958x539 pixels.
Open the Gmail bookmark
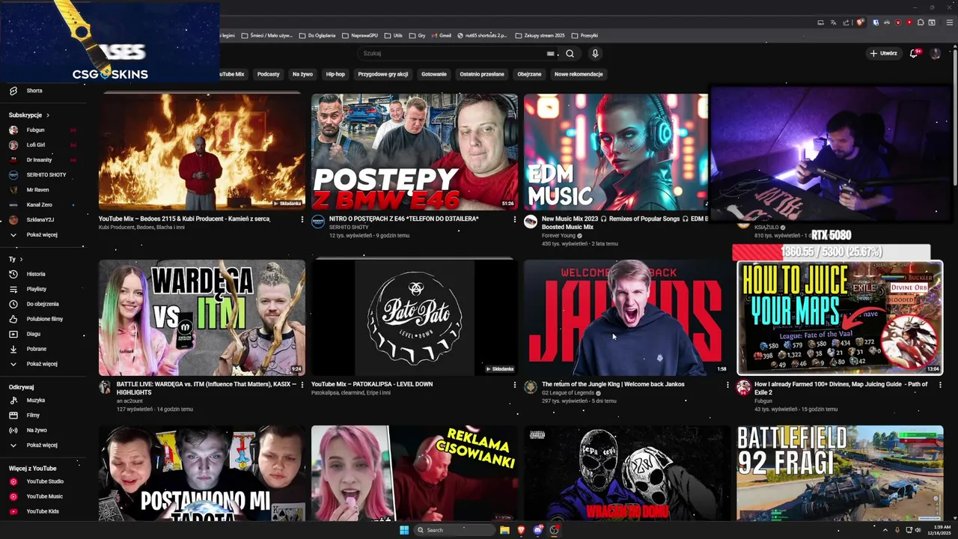[x=441, y=35]
